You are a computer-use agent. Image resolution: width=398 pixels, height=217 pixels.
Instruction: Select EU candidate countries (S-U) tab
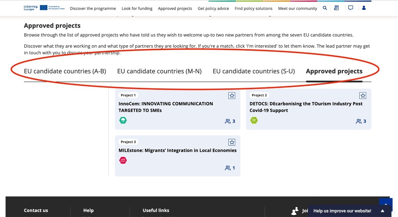pyautogui.click(x=254, y=71)
